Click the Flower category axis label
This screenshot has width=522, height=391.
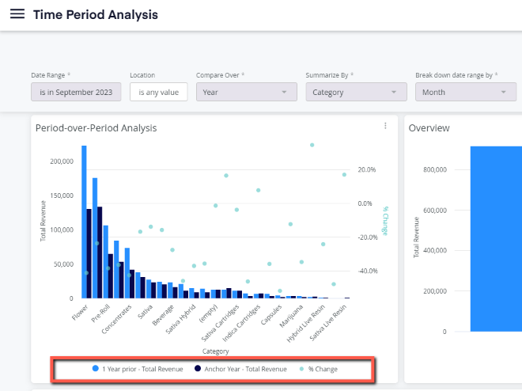(x=80, y=313)
